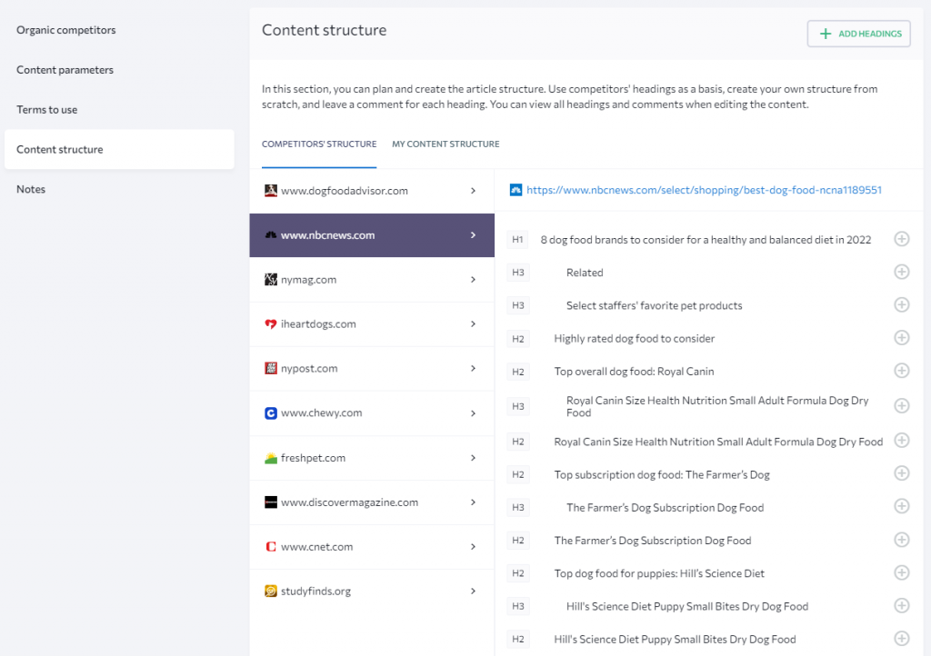Click the nbcnews favicon in selected row

[271, 235]
